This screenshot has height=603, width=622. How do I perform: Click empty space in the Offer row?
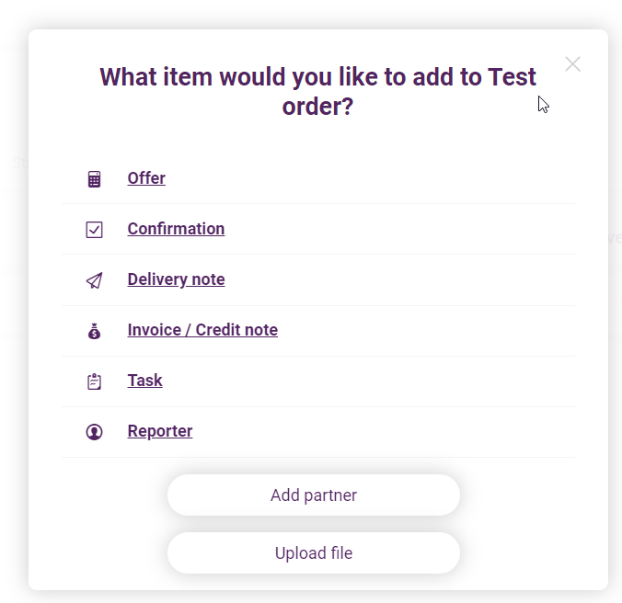point(369,178)
